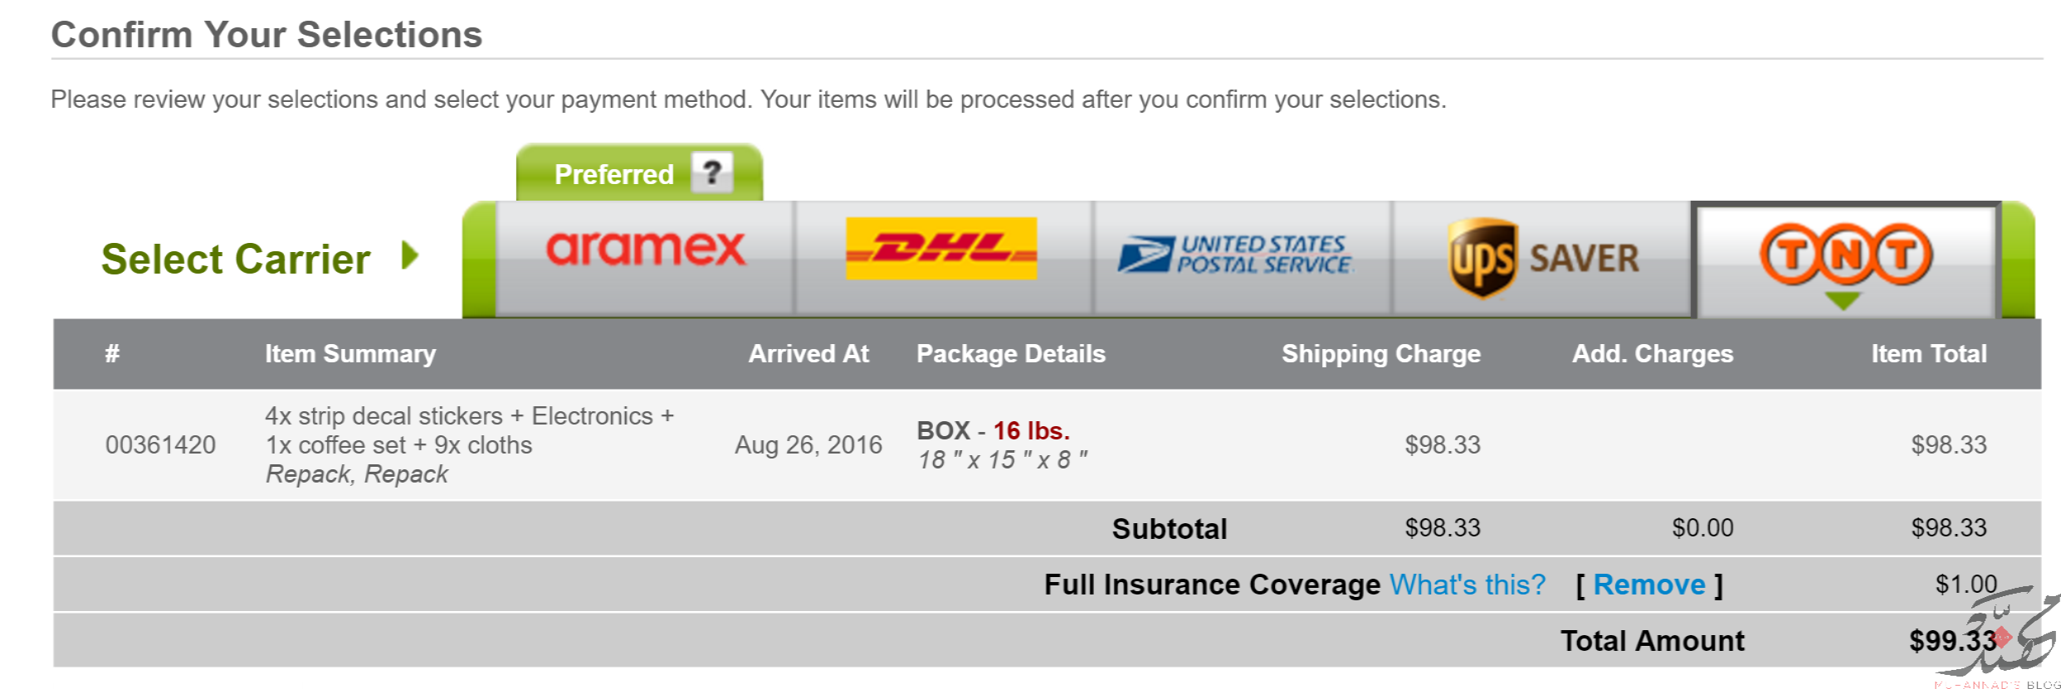Click the Select Carrier green arrow

coord(410,255)
